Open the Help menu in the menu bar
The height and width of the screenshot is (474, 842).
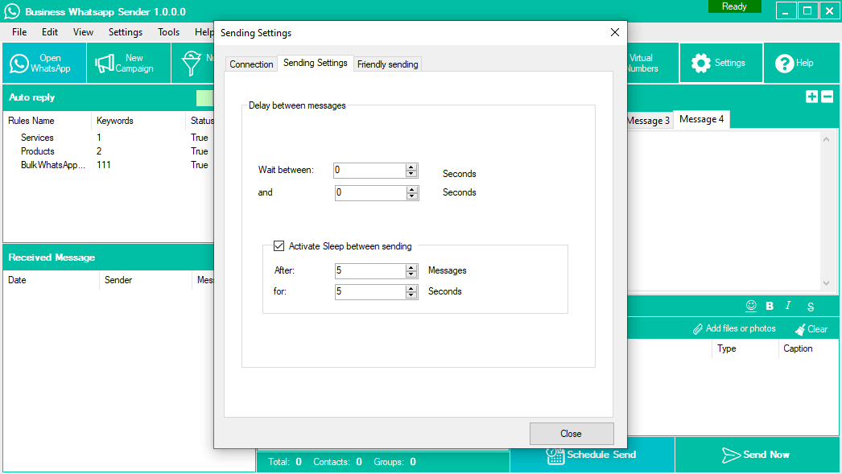tap(203, 32)
